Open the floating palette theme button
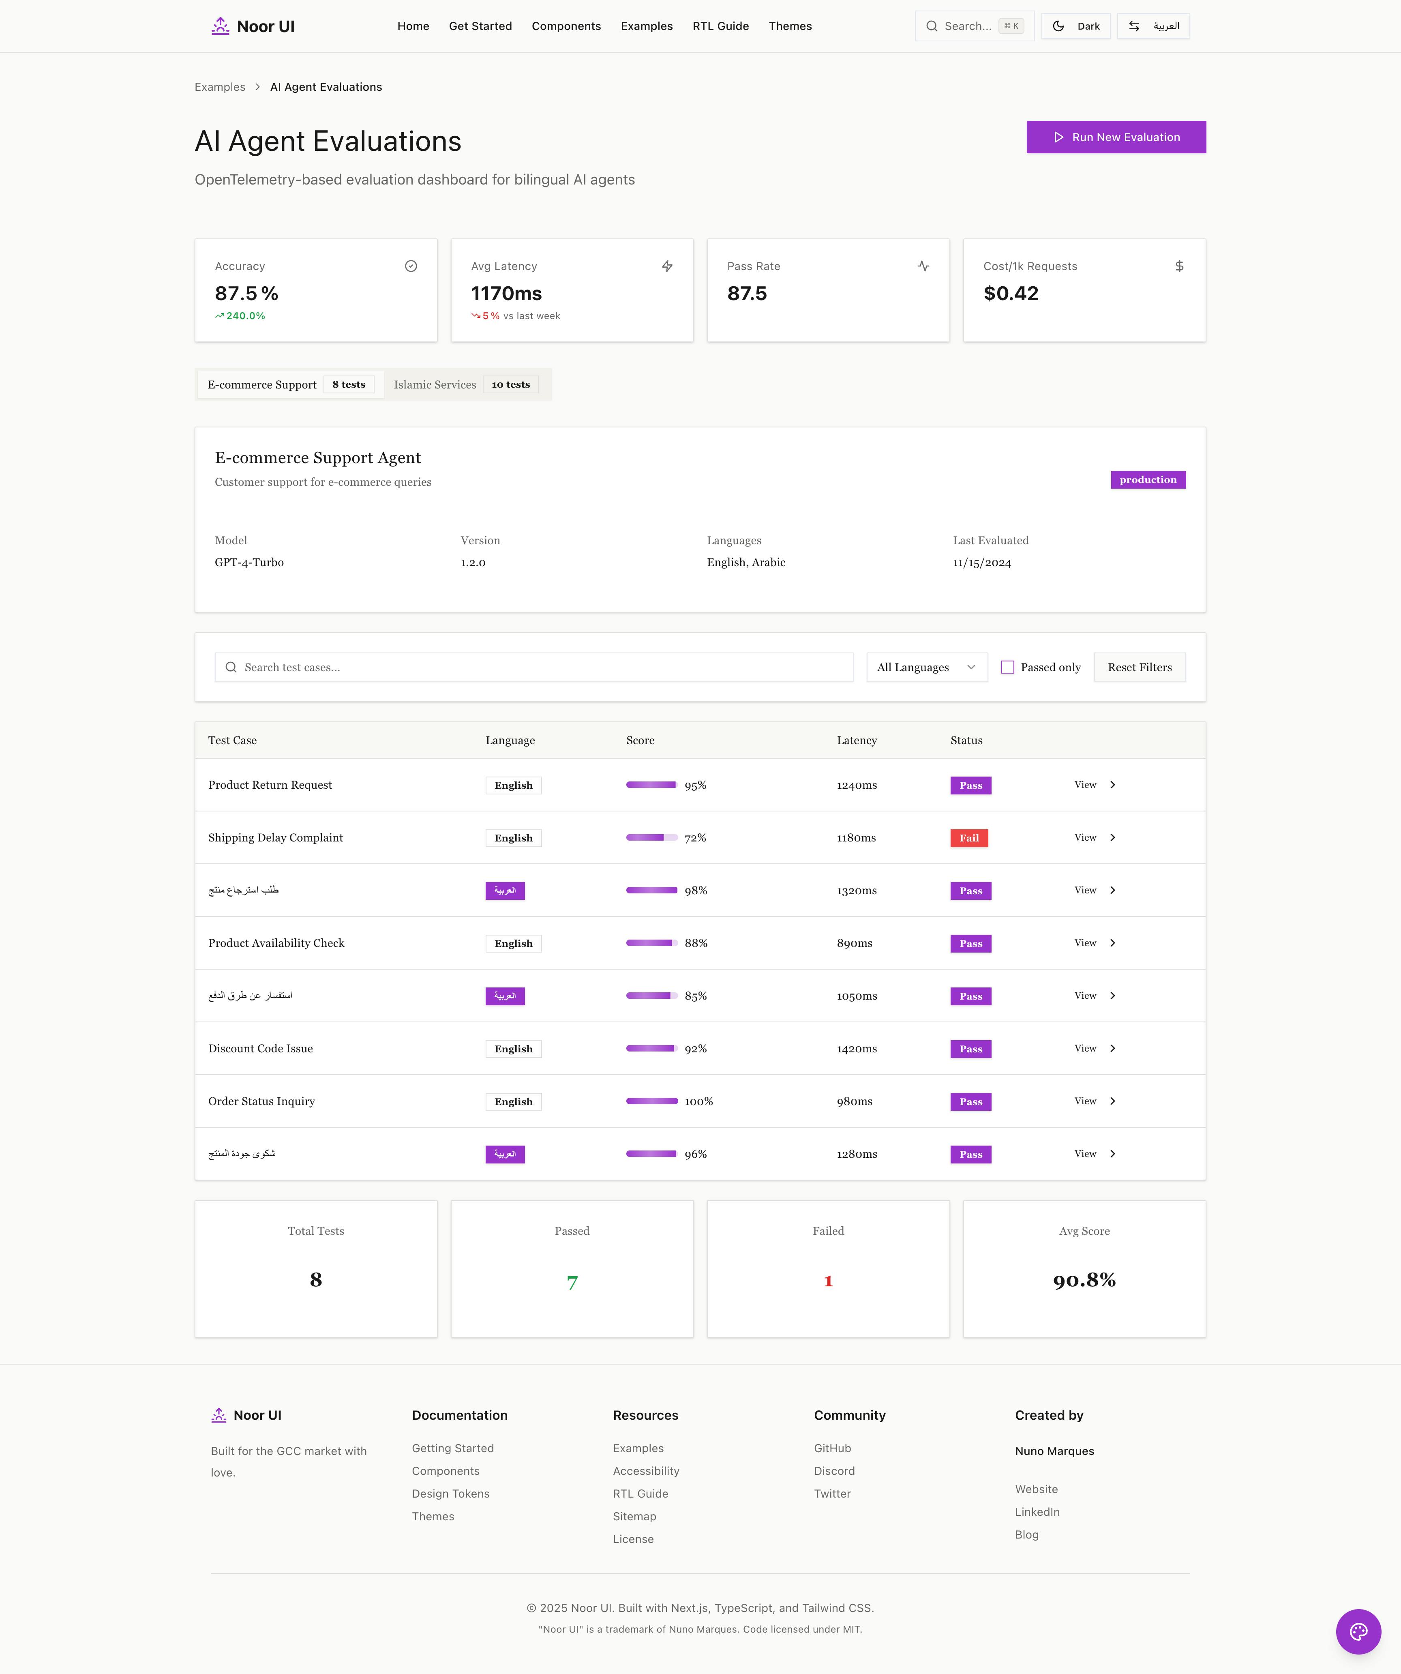 tap(1358, 1632)
